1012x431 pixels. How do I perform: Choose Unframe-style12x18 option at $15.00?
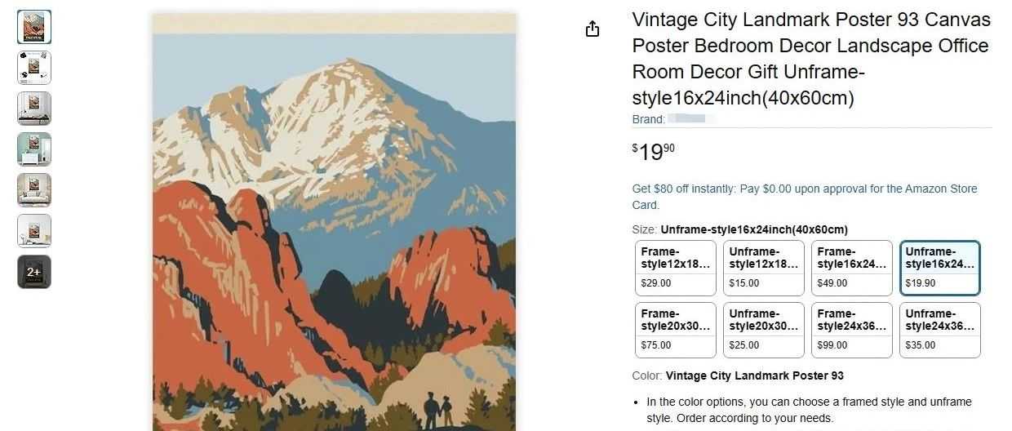764,268
